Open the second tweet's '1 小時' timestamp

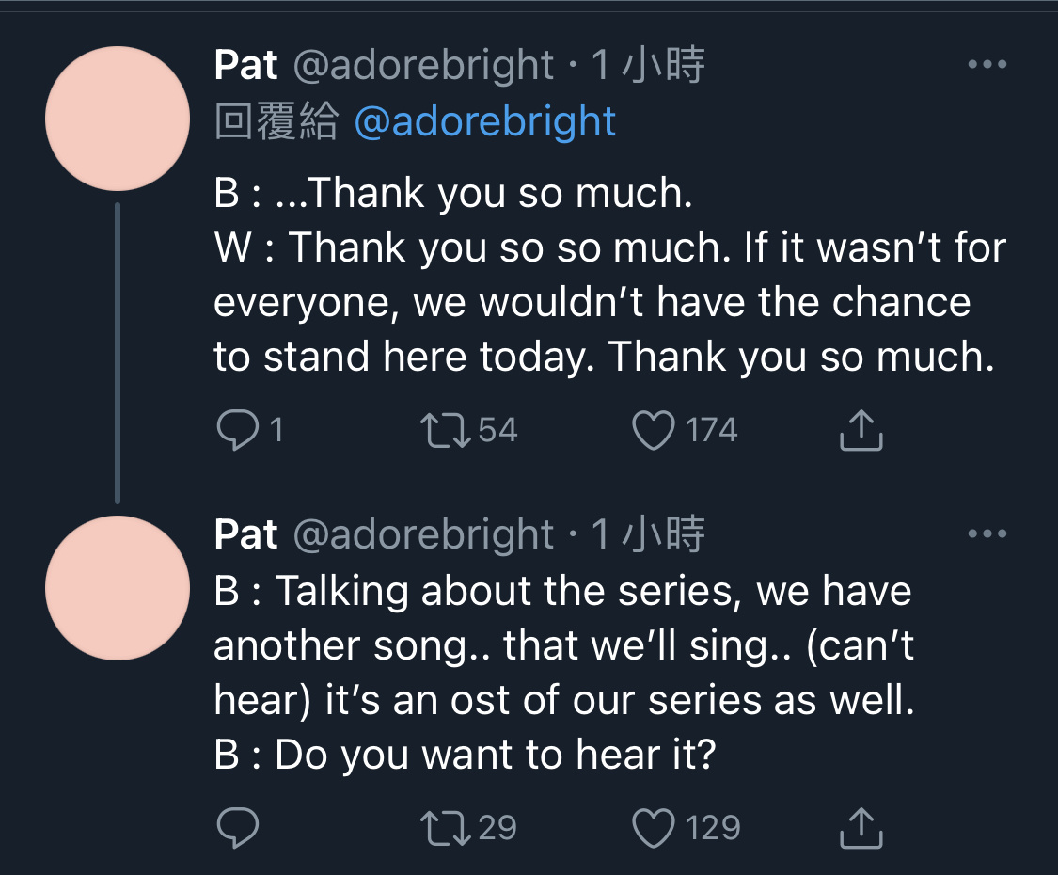pyautogui.click(x=648, y=534)
